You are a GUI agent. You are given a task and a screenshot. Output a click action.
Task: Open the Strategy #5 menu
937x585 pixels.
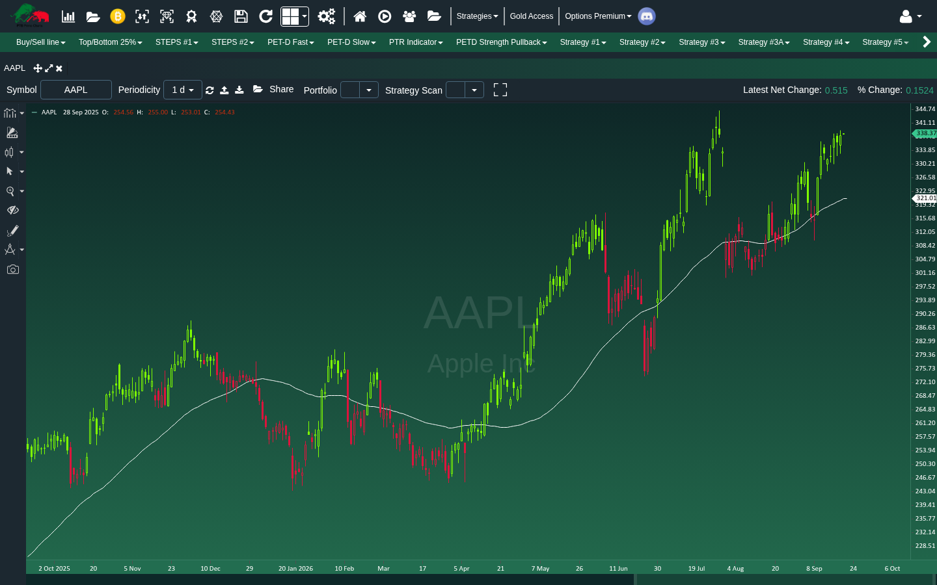click(886, 42)
